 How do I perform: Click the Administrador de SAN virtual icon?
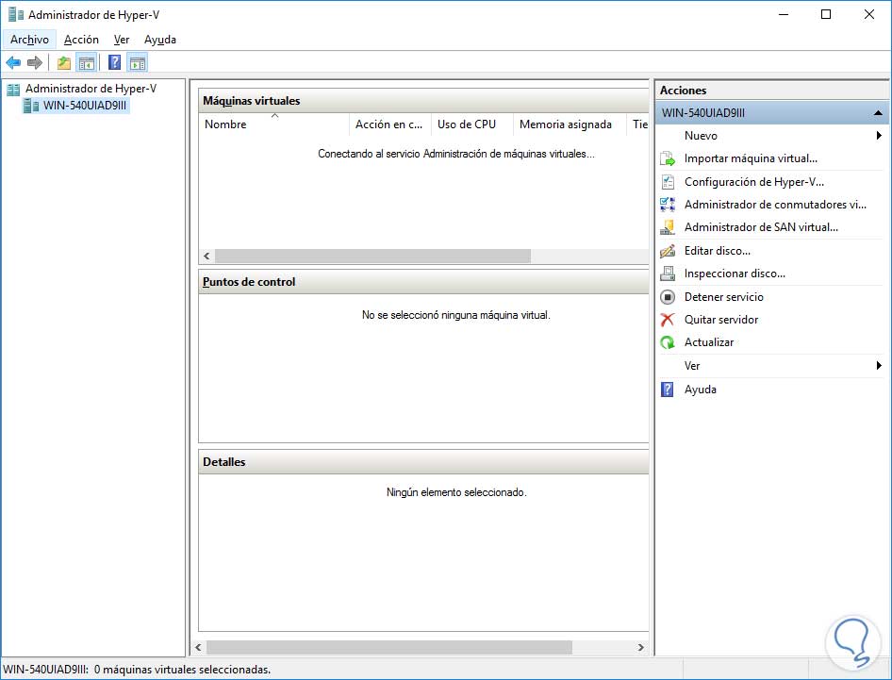pos(668,227)
